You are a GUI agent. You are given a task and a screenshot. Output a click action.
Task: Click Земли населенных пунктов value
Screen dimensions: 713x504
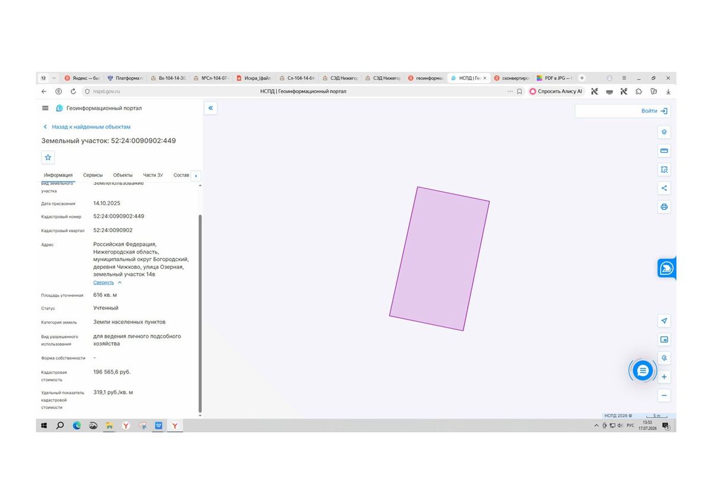coord(130,322)
